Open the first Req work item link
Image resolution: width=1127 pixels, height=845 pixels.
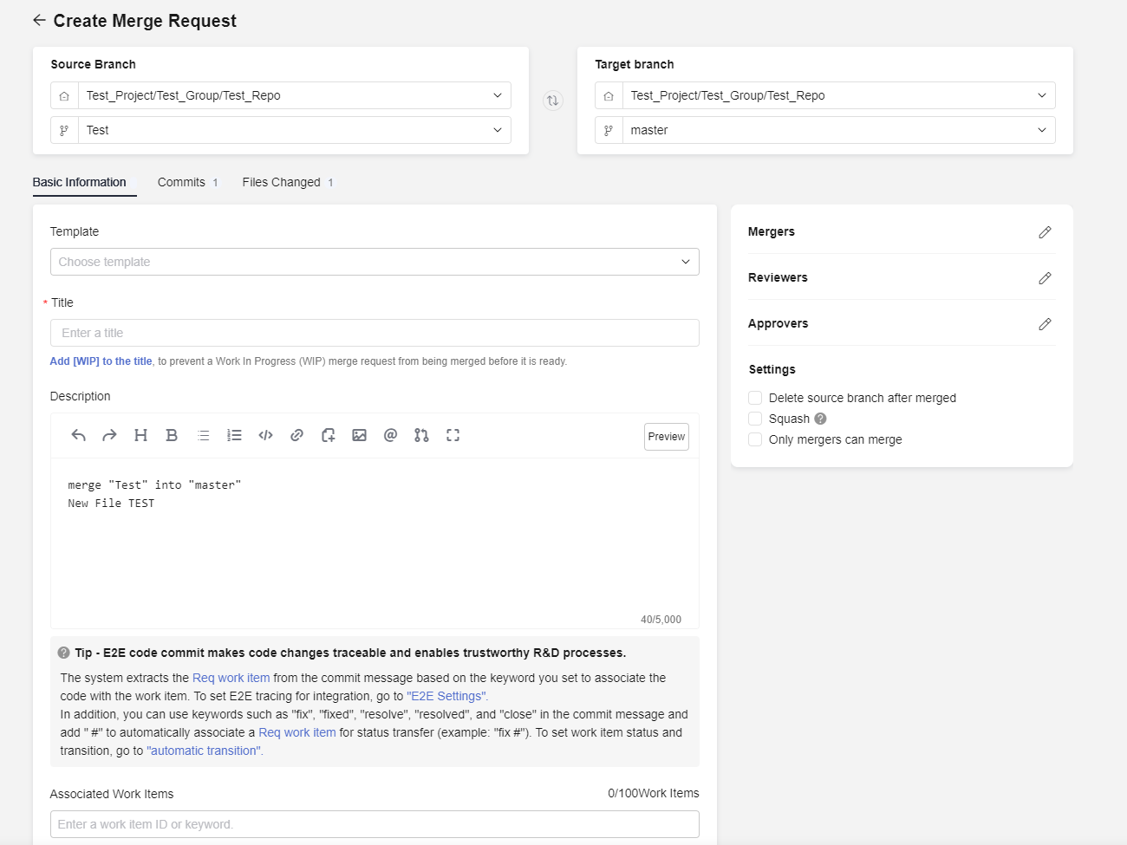[x=231, y=678]
